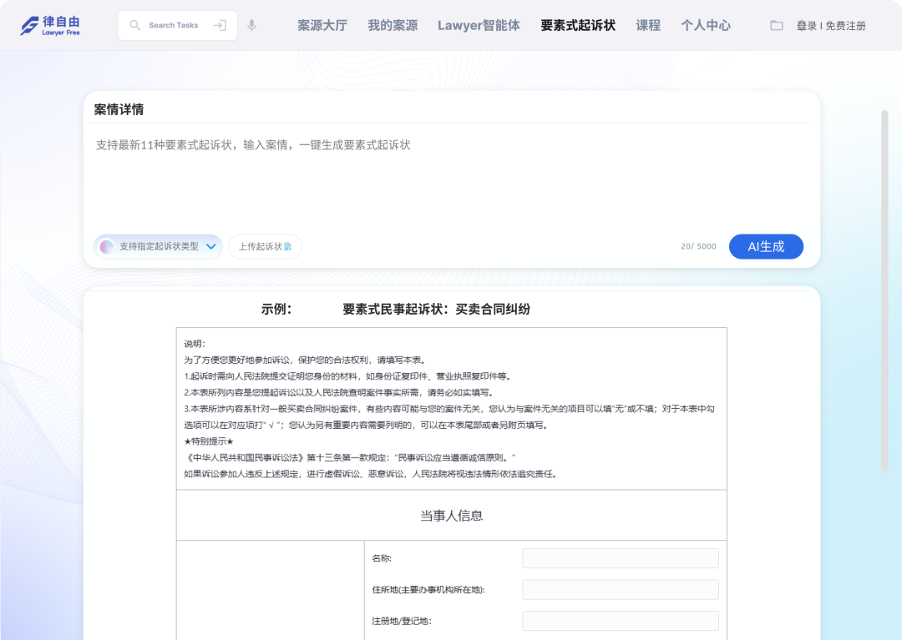Click the gradient circle icon beside 支持指定起诉状类型

[x=106, y=246]
